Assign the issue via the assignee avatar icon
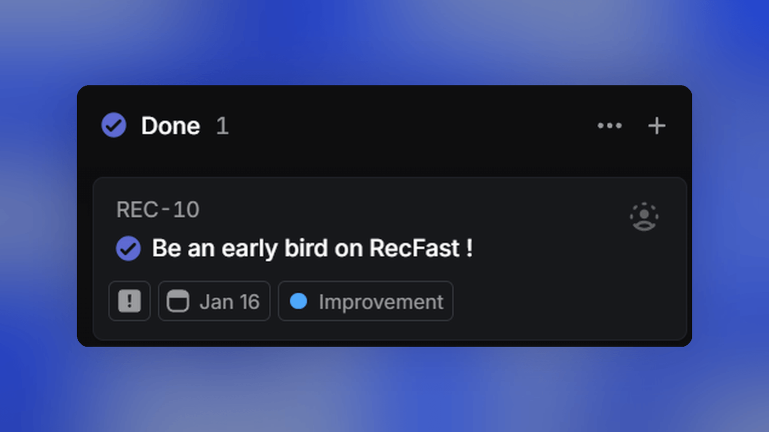 click(x=644, y=216)
